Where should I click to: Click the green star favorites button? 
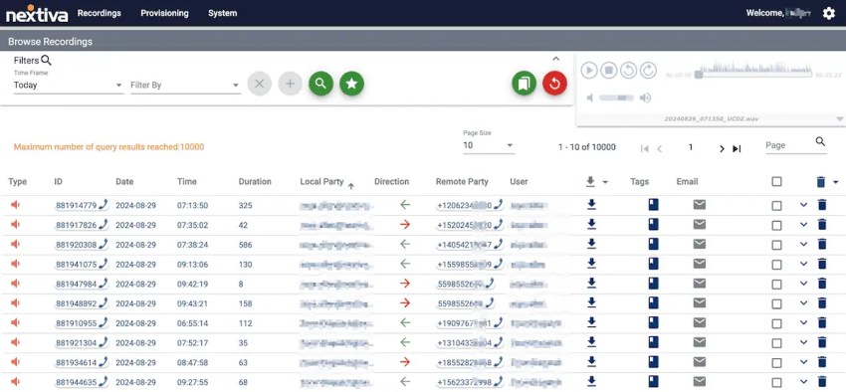[351, 84]
